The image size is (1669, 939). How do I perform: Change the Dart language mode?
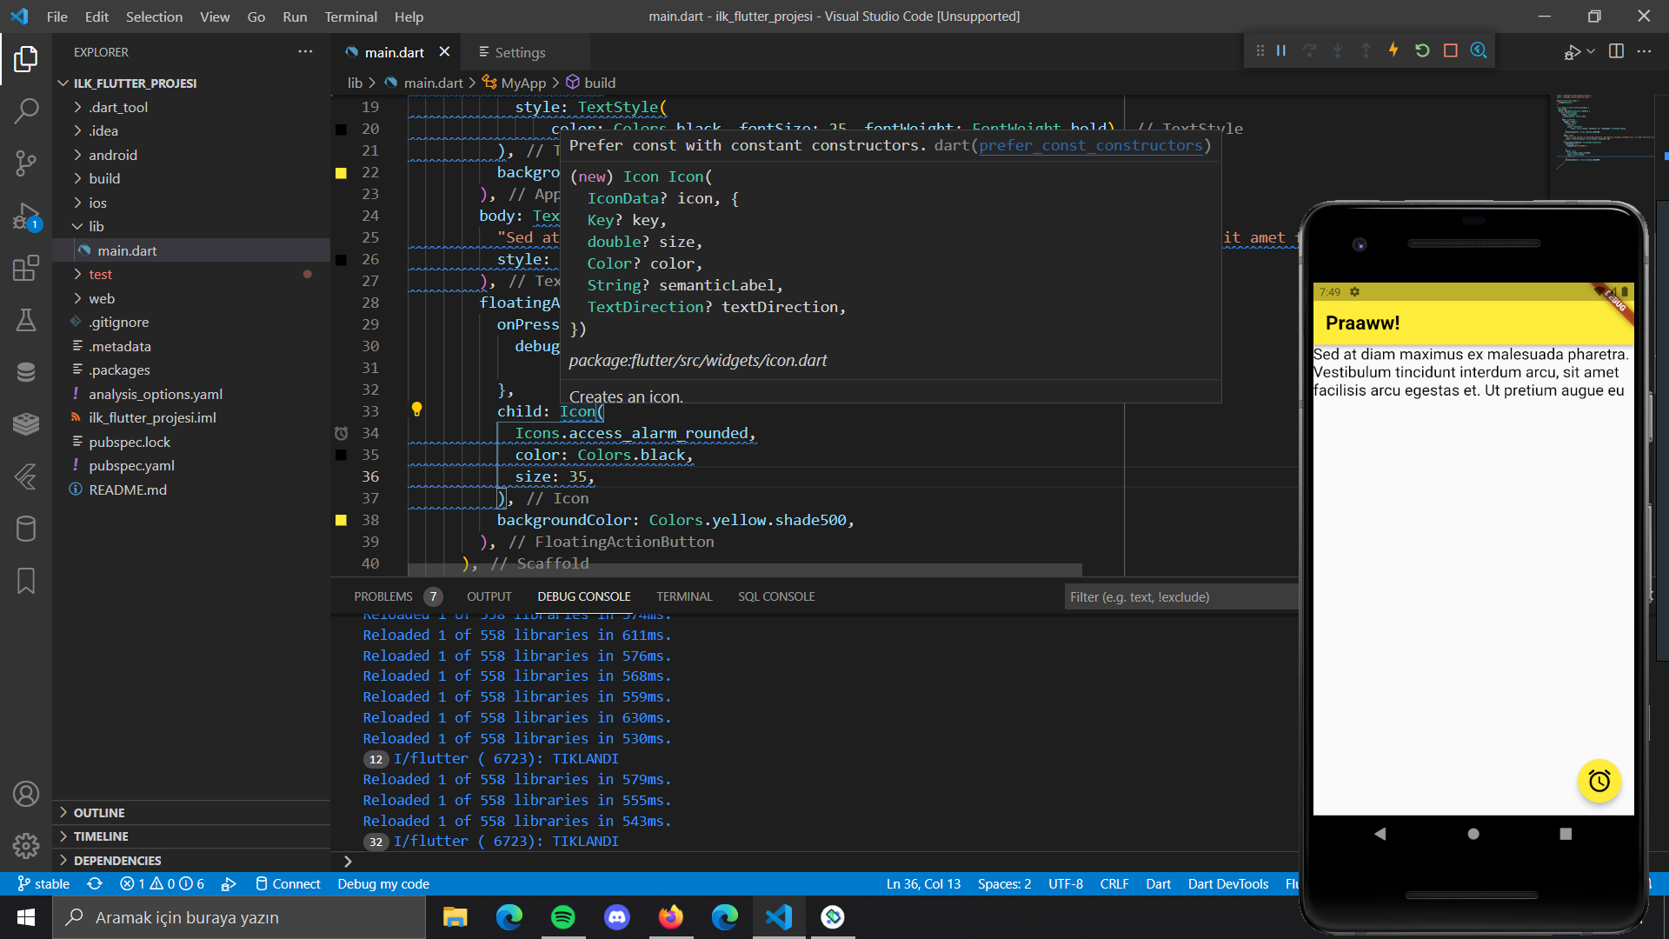[1158, 884]
